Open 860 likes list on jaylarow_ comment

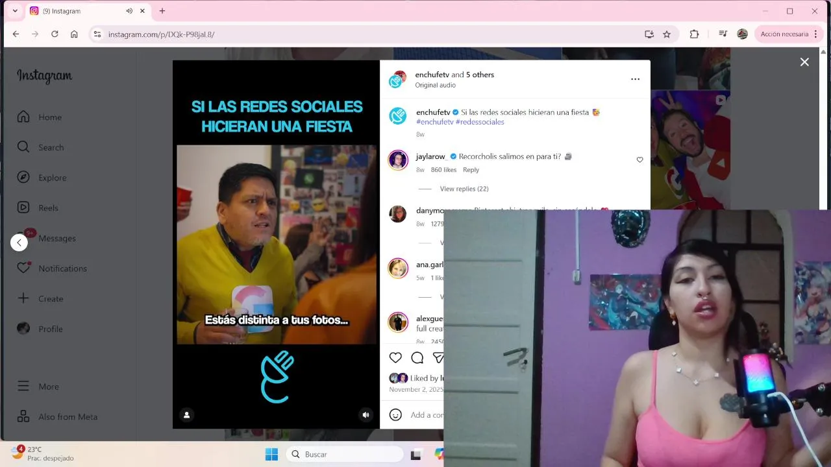pyautogui.click(x=443, y=170)
